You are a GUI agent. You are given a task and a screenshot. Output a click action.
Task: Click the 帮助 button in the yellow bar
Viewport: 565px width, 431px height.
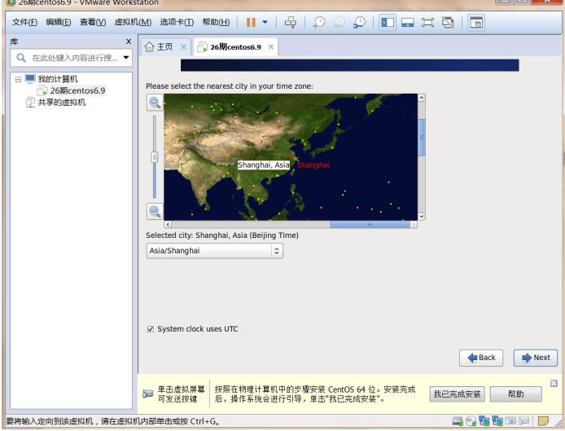tap(515, 394)
